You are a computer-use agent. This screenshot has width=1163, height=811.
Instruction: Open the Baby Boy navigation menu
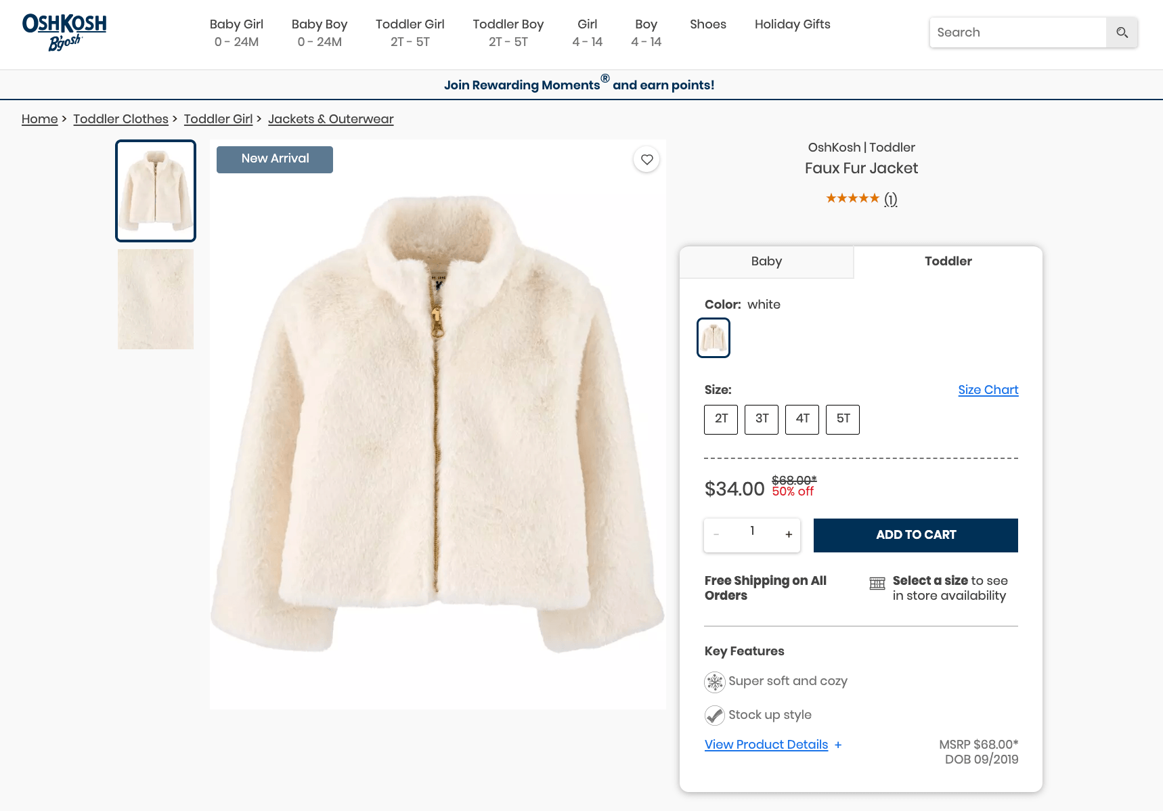click(x=320, y=32)
